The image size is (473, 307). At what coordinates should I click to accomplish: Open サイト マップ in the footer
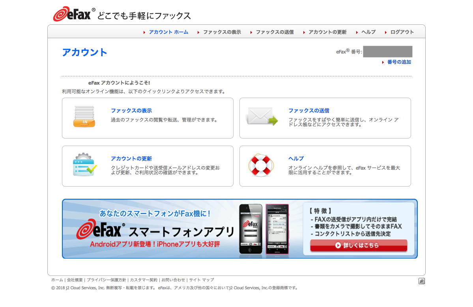[x=202, y=280]
